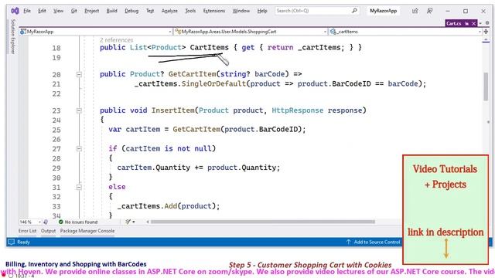Open the Build menu

tap(111, 11)
